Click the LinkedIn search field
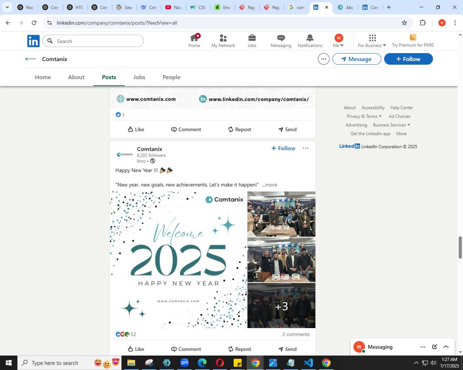The width and height of the screenshot is (463, 370). coord(93,41)
